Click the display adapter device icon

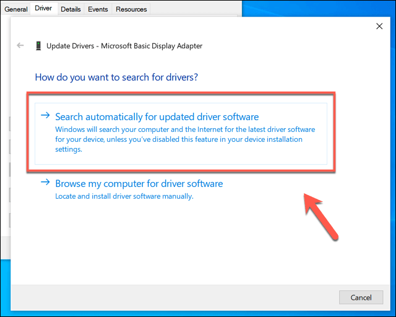tap(38, 46)
